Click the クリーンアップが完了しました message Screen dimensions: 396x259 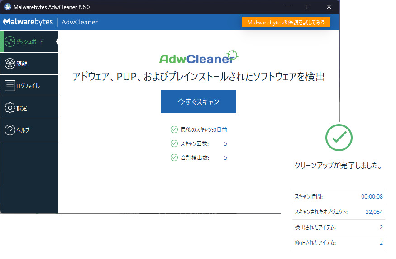(x=338, y=165)
